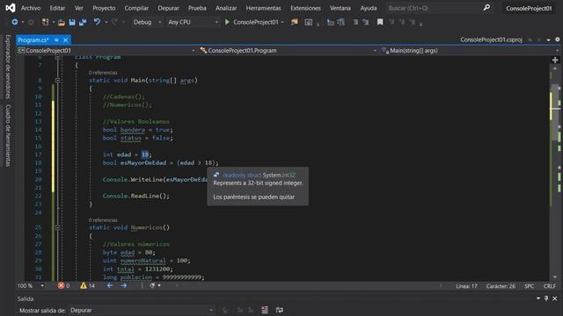563x316 pixels.
Task: Open the Main(string[] args) member dropdown
Action: 470,51
